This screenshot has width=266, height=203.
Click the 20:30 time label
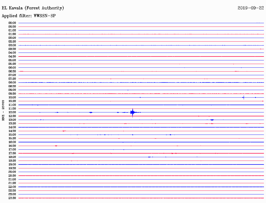12,176
